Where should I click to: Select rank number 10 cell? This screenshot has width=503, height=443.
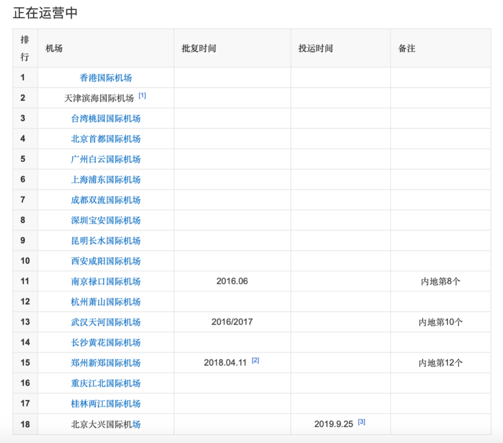pos(25,261)
